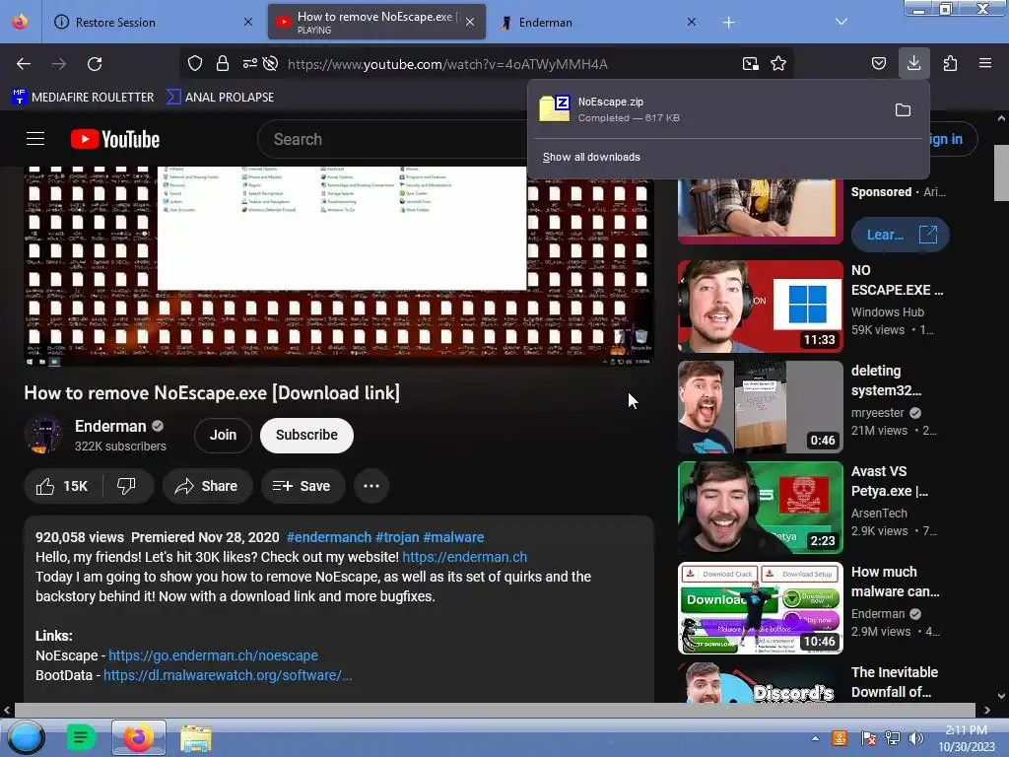Open the Firefox hamburger application menu
Screen dimensions: 1009x757
click(x=985, y=63)
